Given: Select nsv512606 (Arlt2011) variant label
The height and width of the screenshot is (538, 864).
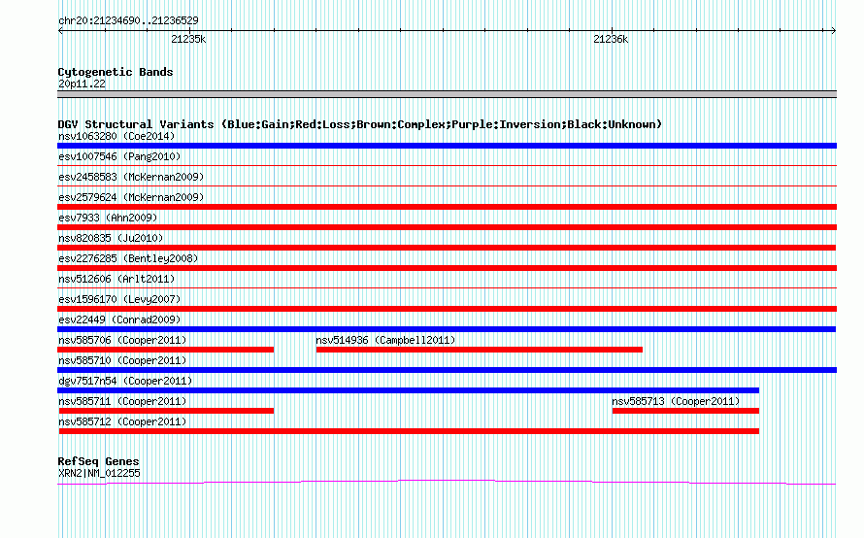Looking at the screenshot, I should [x=116, y=279].
